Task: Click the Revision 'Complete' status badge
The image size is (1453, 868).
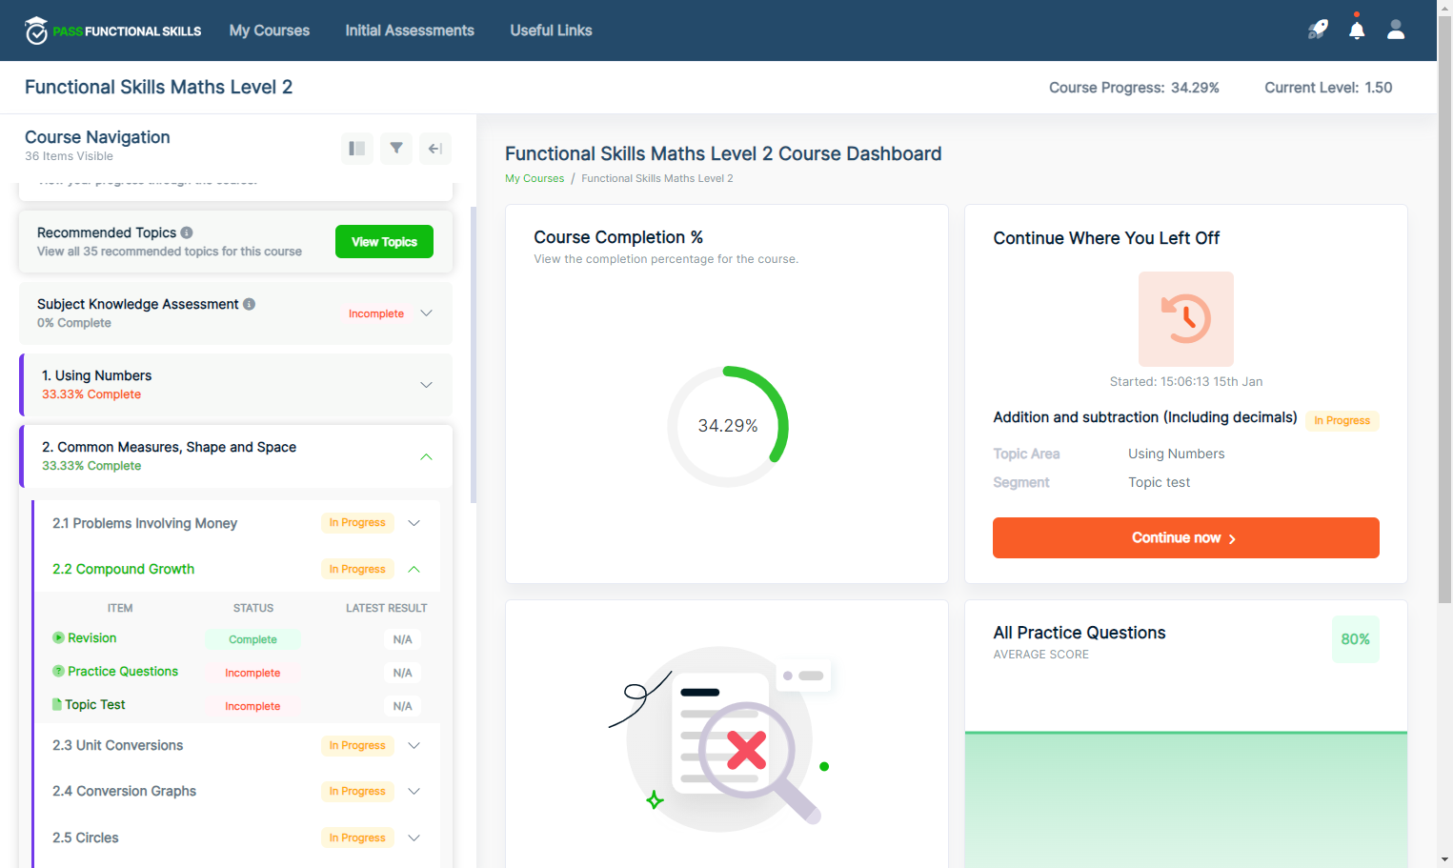Action: tap(252, 639)
